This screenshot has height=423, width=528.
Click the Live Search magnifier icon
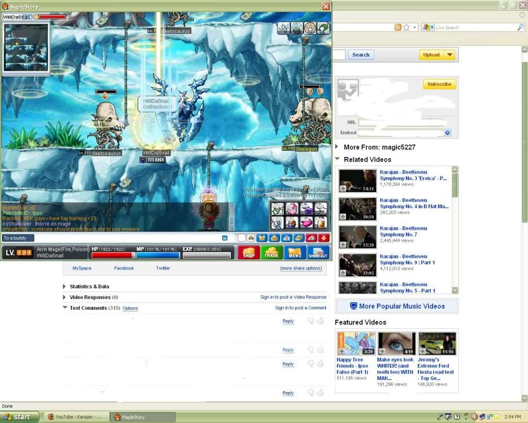[x=520, y=27]
